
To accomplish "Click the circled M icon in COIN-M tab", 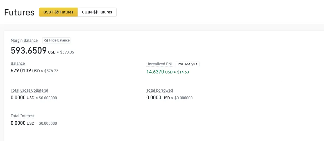I will 96,12.
